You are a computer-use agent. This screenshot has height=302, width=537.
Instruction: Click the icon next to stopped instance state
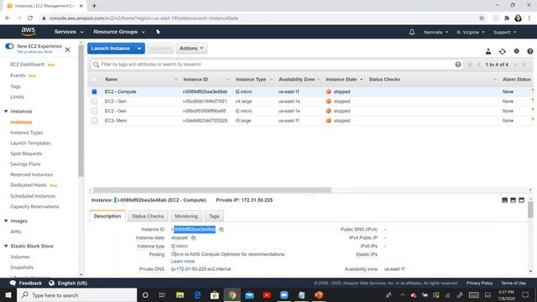(194, 237)
